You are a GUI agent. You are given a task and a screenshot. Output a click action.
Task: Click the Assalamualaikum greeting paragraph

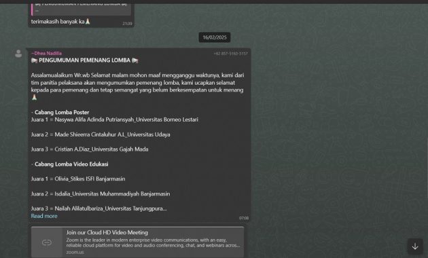(137, 86)
